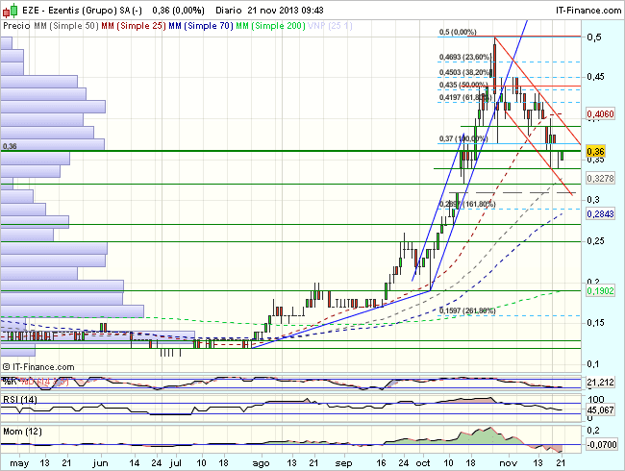The width and height of the screenshot is (625, 471).
Task: Click the 0,15 price axis label
Action: pyautogui.click(x=595, y=322)
